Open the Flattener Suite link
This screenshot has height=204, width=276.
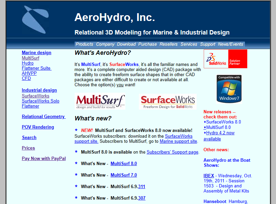36,68
